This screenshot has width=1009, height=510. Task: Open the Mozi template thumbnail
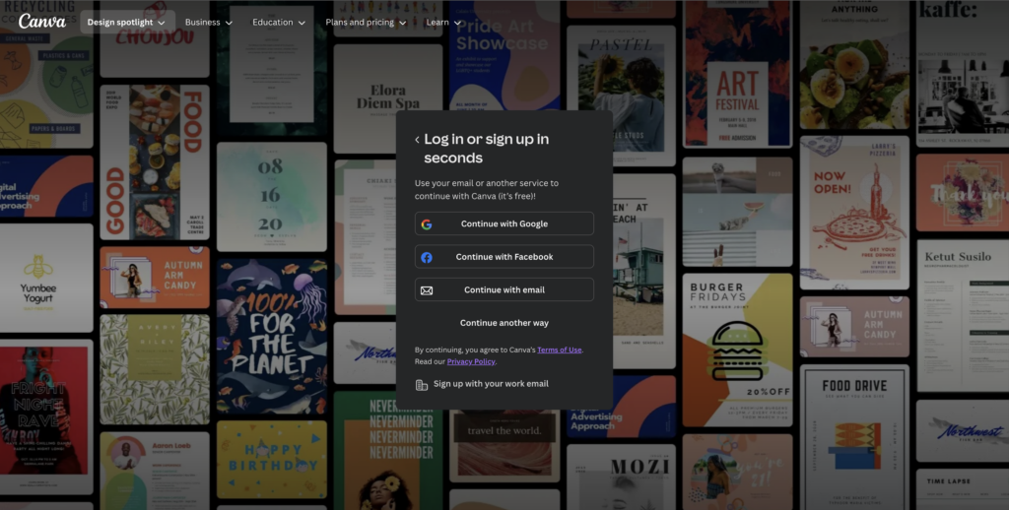pos(621,478)
